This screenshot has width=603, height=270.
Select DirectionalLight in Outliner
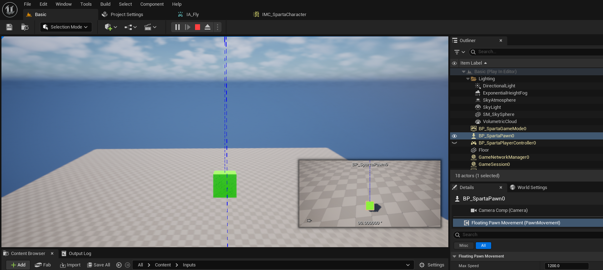(x=499, y=86)
